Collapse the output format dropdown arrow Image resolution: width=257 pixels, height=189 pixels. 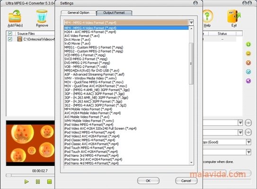click(x=191, y=22)
